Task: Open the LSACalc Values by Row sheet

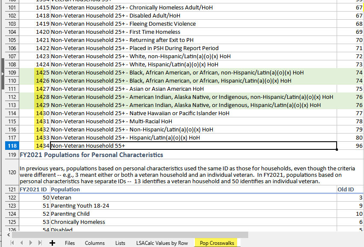Action: pyautogui.click(x=162, y=243)
